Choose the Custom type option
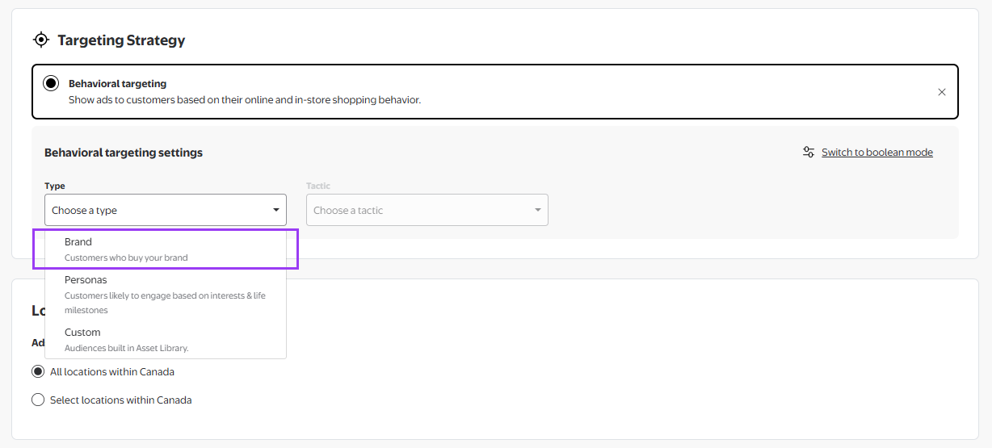Screen dimensions: 992x448 166,340
